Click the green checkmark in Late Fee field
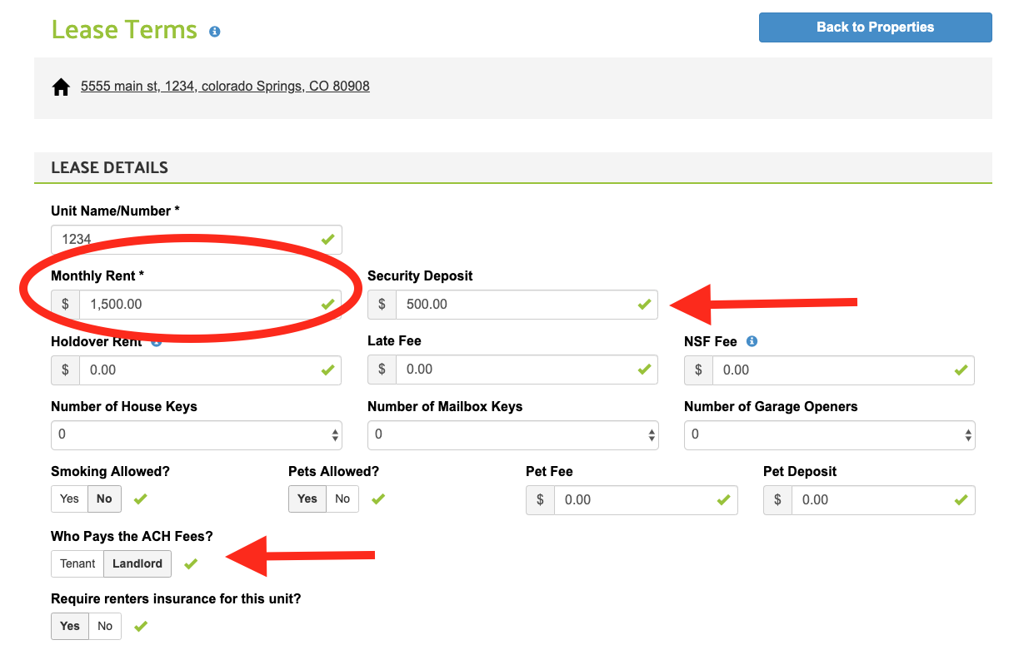 click(x=644, y=370)
